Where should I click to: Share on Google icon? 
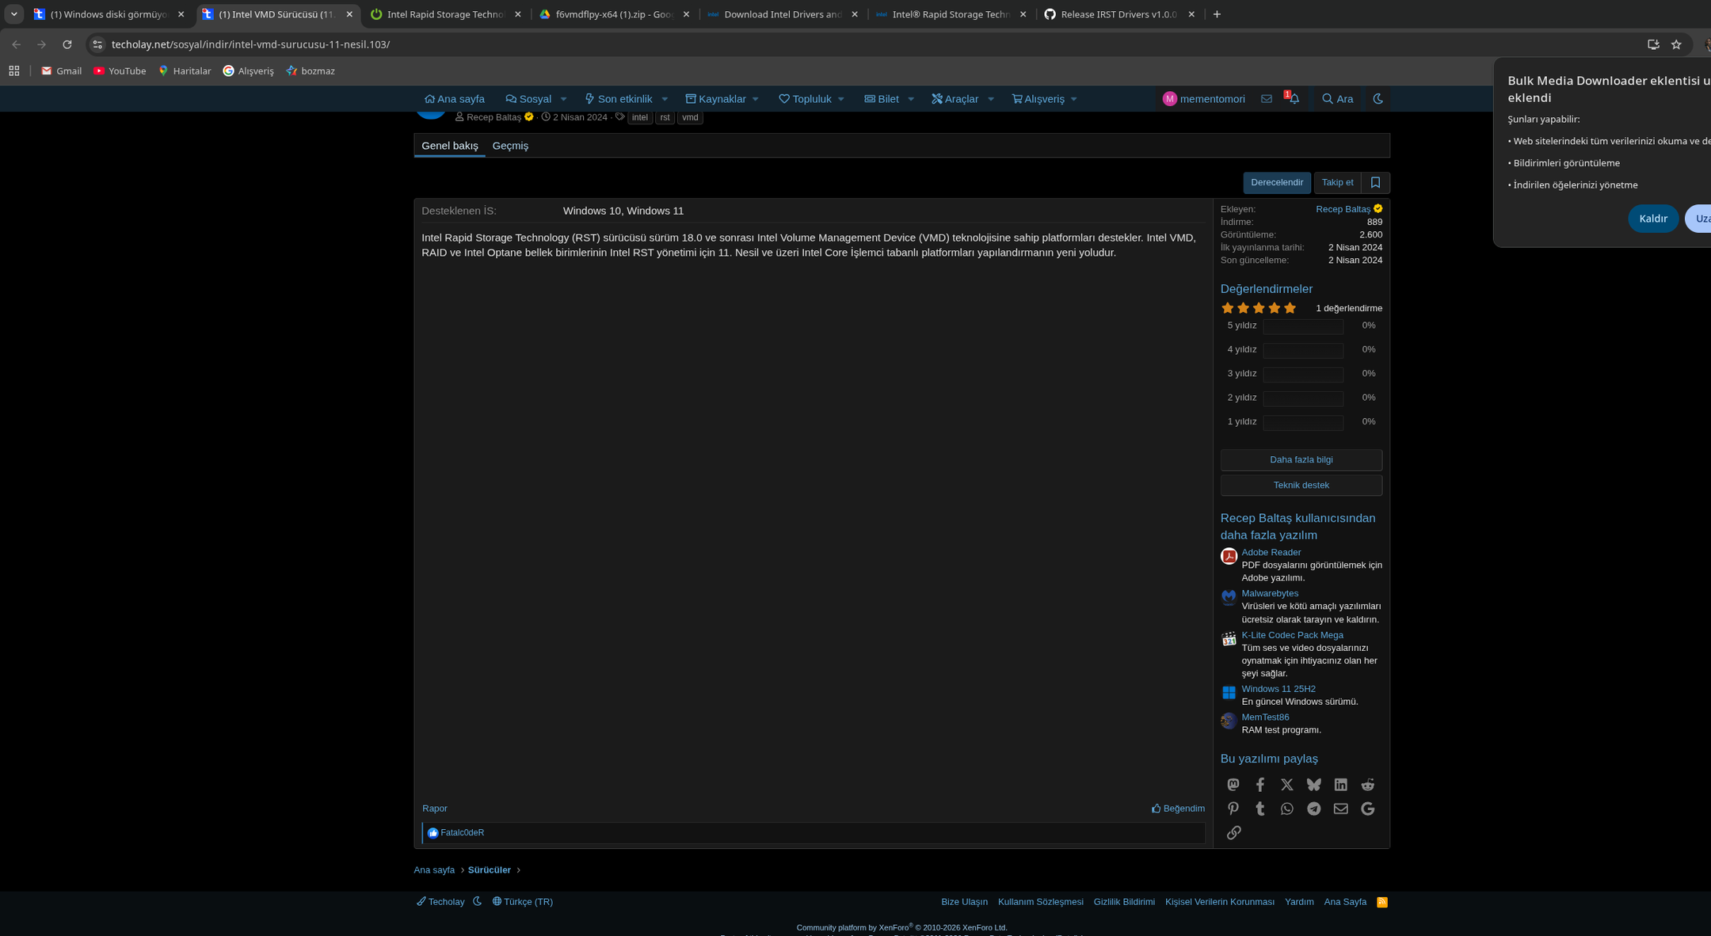[x=1368, y=809]
